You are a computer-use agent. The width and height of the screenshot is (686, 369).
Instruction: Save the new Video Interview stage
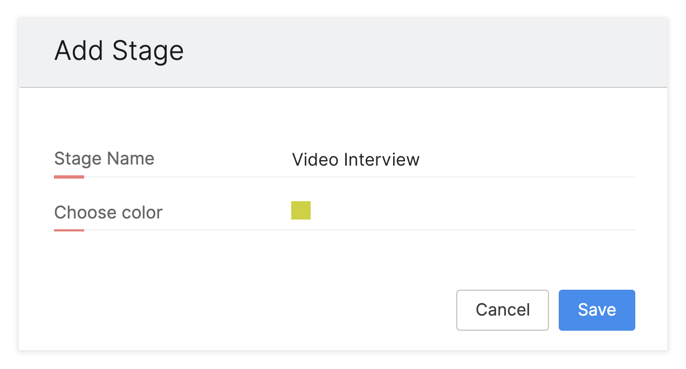[596, 310]
